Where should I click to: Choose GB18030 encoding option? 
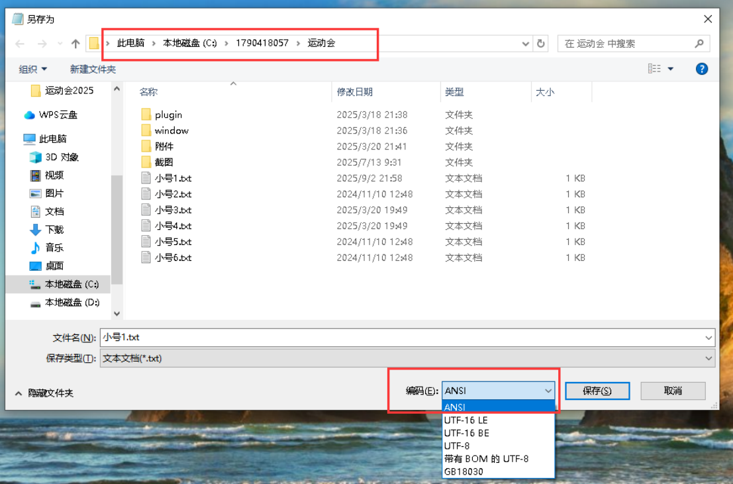pos(464,471)
